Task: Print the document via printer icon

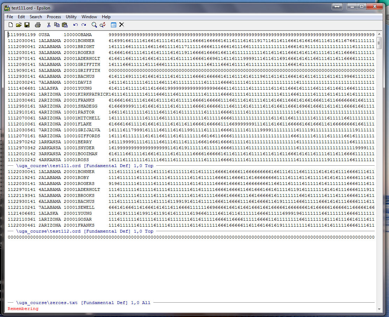Action: click(38, 25)
